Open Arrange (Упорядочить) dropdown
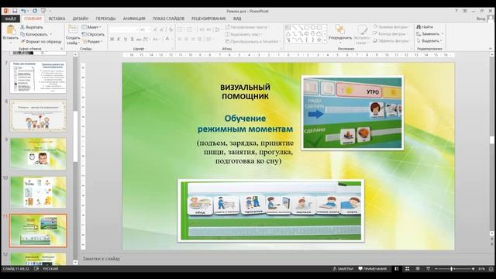Image resolution: width=496 pixels, height=279 pixels. pyautogui.click(x=340, y=35)
